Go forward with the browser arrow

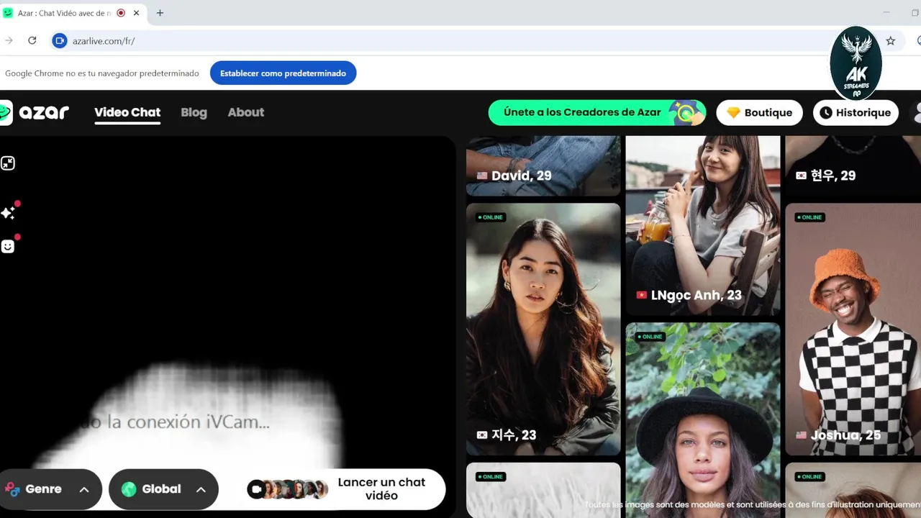click(x=9, y=41)
